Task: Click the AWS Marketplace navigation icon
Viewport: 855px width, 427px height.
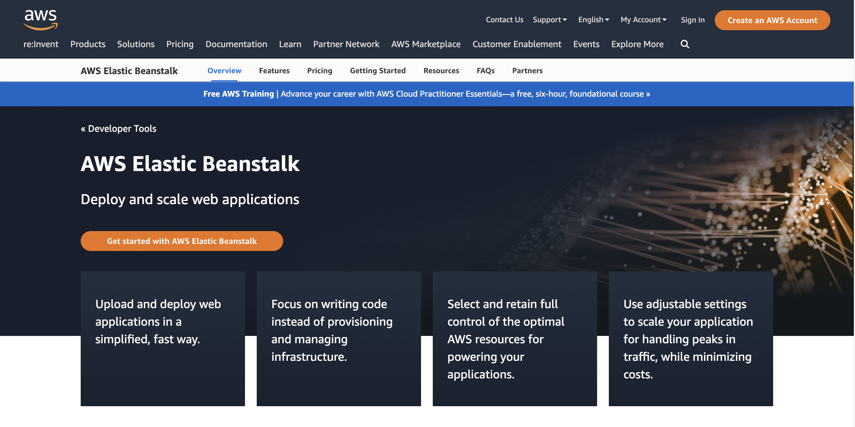Action: (426, 44)
